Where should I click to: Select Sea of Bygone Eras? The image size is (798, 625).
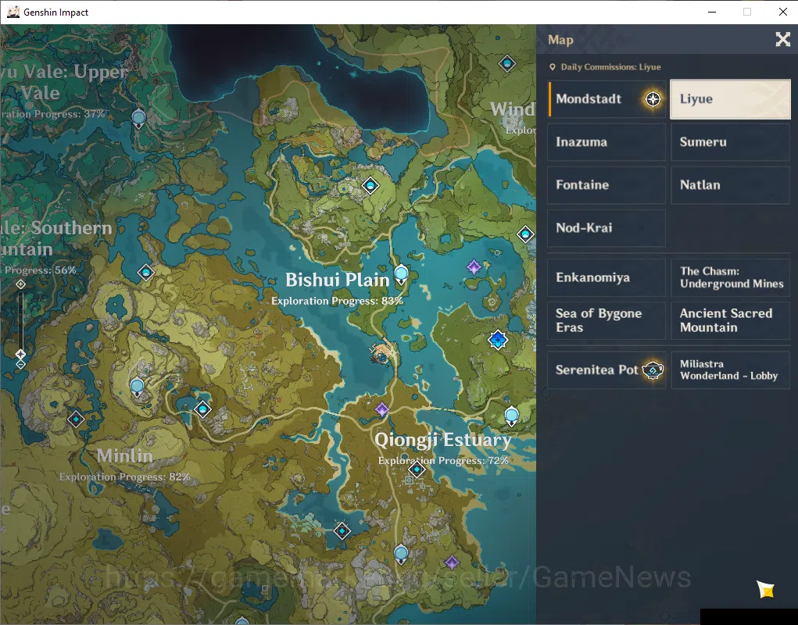point(607,320)
